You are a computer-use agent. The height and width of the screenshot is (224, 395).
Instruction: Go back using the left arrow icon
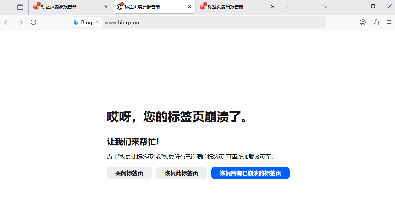pos(7,22)
